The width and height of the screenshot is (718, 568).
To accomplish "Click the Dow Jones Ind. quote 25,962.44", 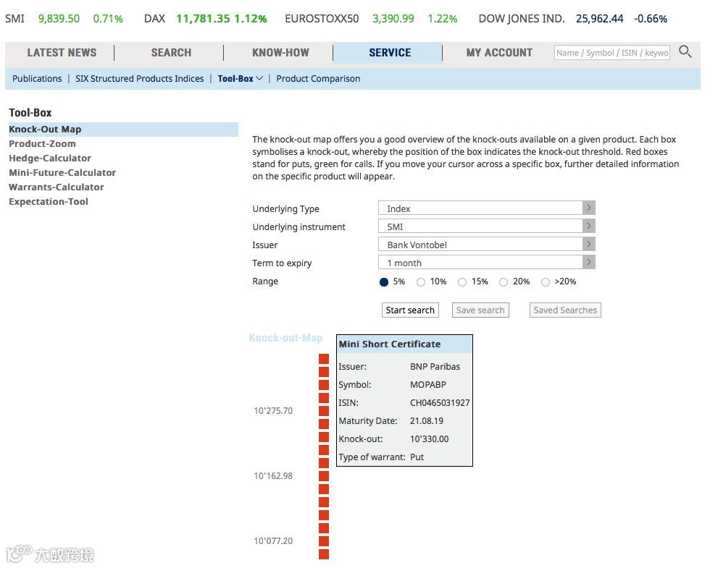I will click(x=599, y=19).
